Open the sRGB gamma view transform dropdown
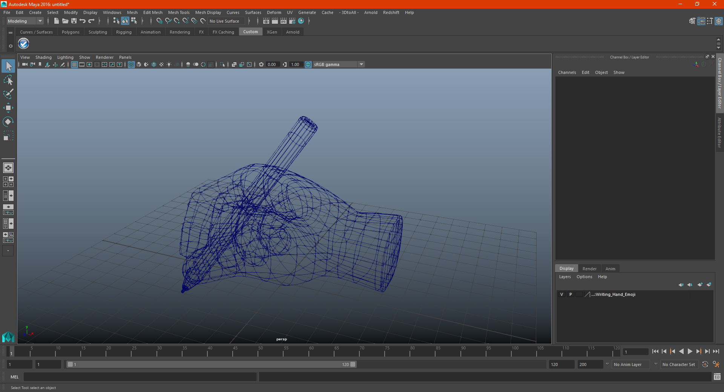The image size is (724, 392). [339, 64]
